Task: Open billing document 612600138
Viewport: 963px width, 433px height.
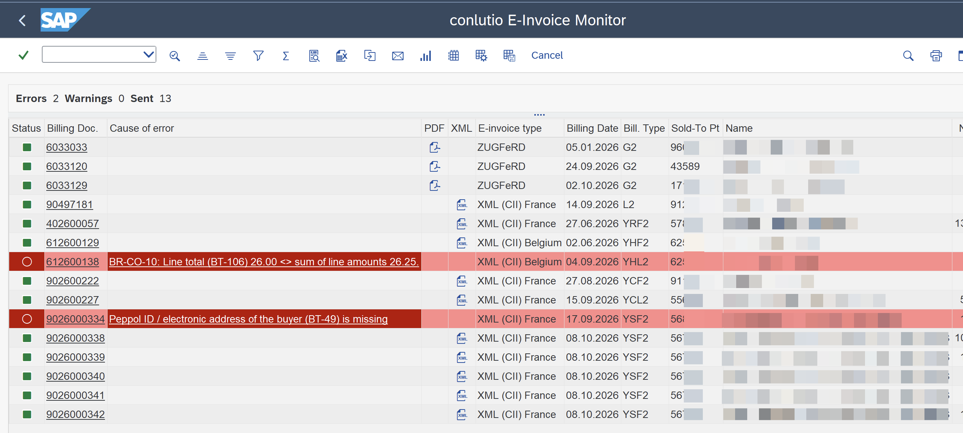Action: point(73,262)
